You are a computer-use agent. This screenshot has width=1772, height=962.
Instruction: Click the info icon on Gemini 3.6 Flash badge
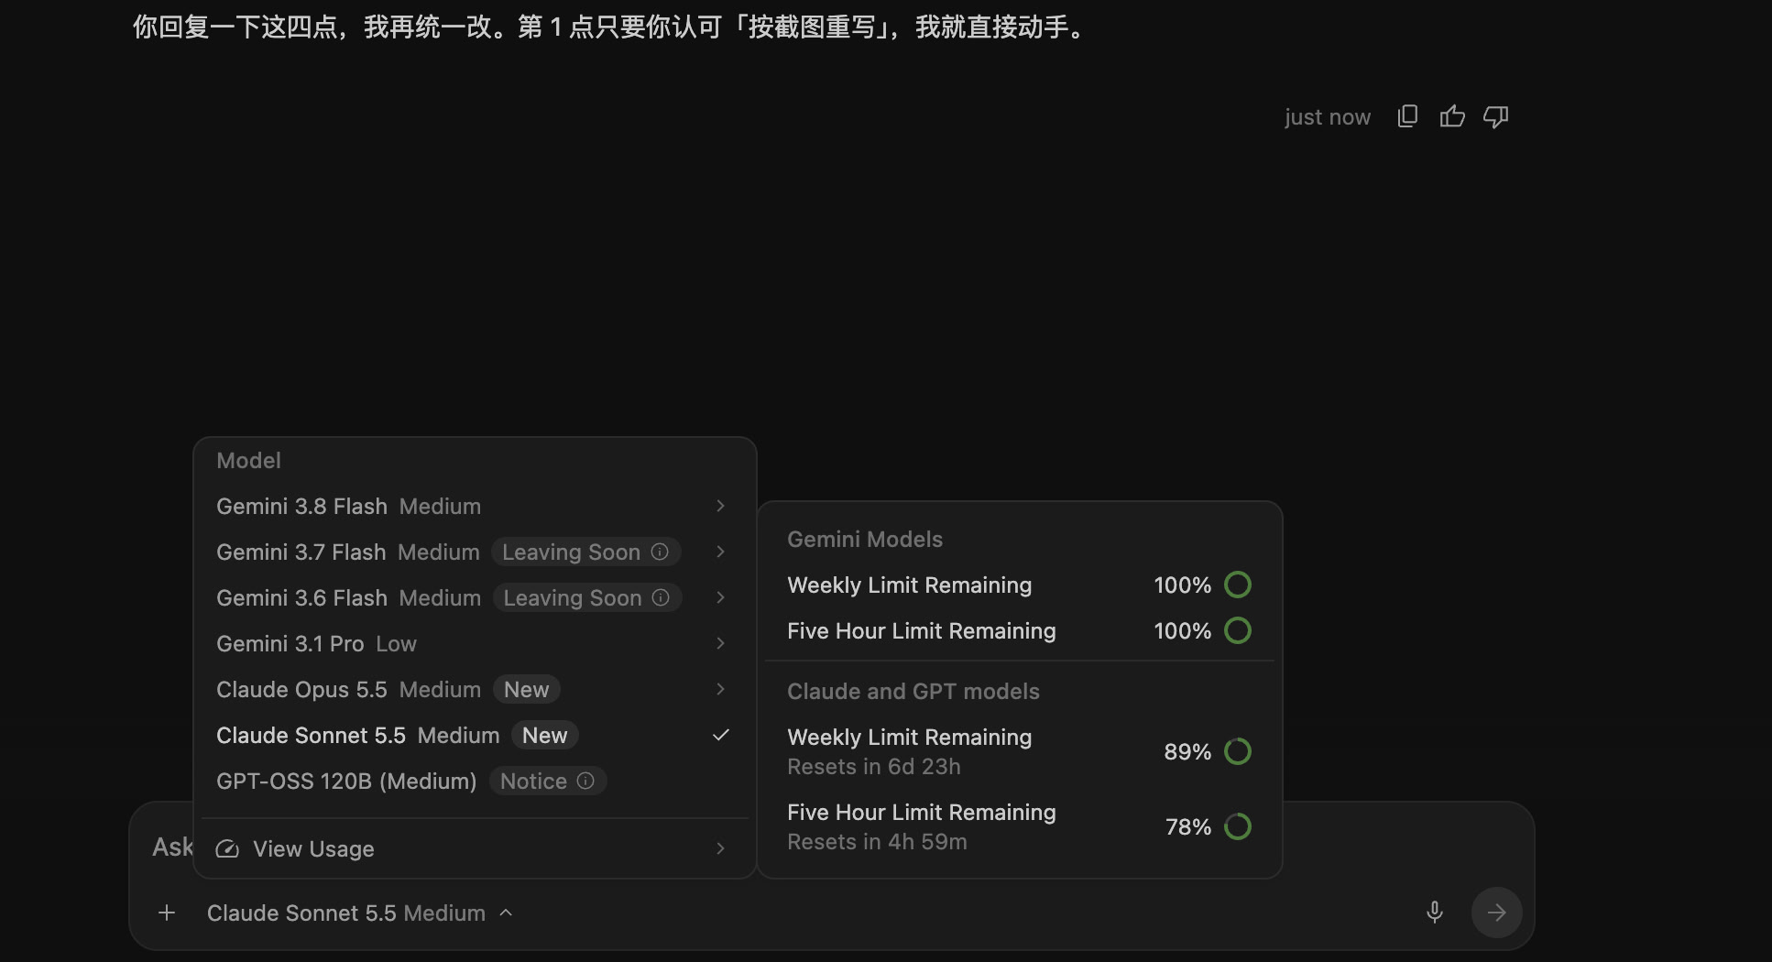661,597
